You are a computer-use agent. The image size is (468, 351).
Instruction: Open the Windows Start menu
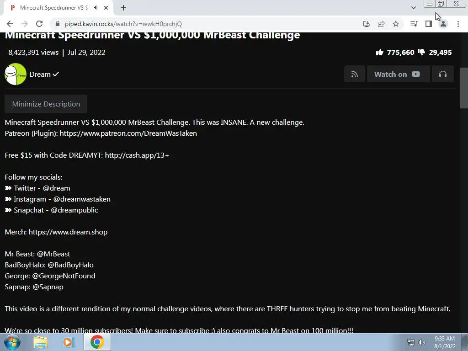[x=12, y=342]
